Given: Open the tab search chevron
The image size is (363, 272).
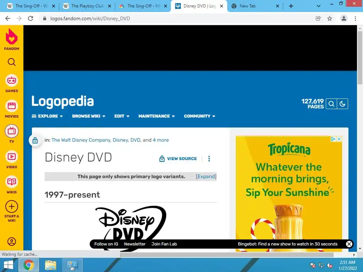Looking at the screenshot, I should click(319, 6).
